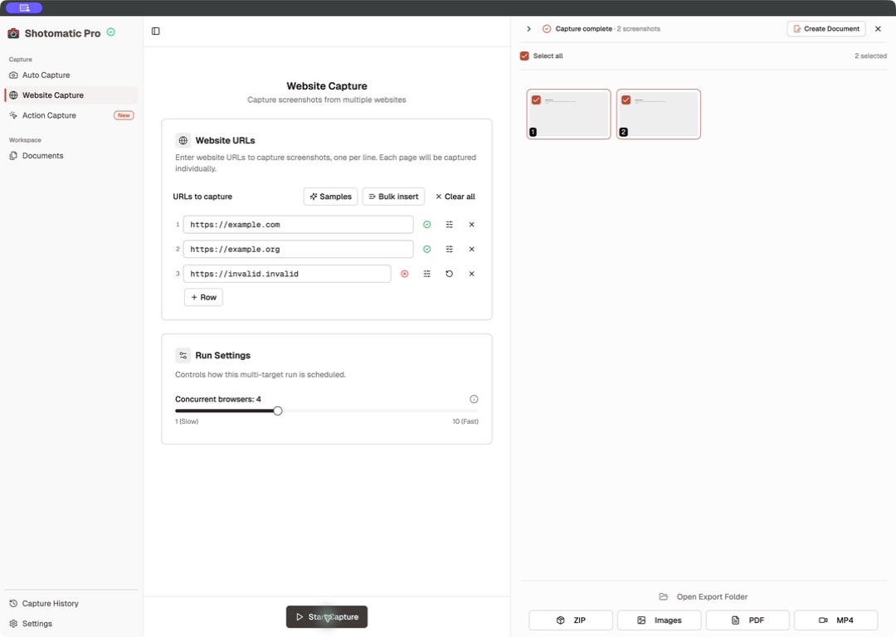This screenshot has width=896, height=637.
Task: Open Auto Capture in sidebar
Action: [71, 75]
